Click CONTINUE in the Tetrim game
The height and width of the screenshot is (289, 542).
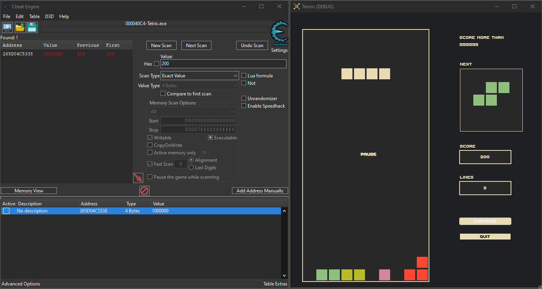tap(485, 221)
